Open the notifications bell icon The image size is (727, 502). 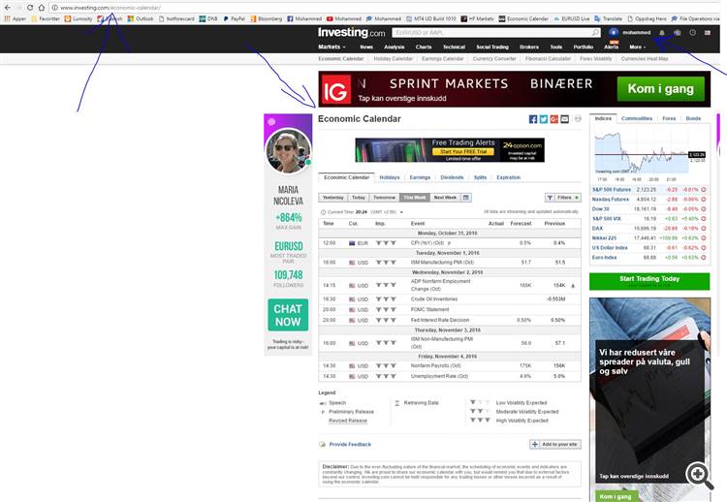pyautogui.click(x=662, y=32)
